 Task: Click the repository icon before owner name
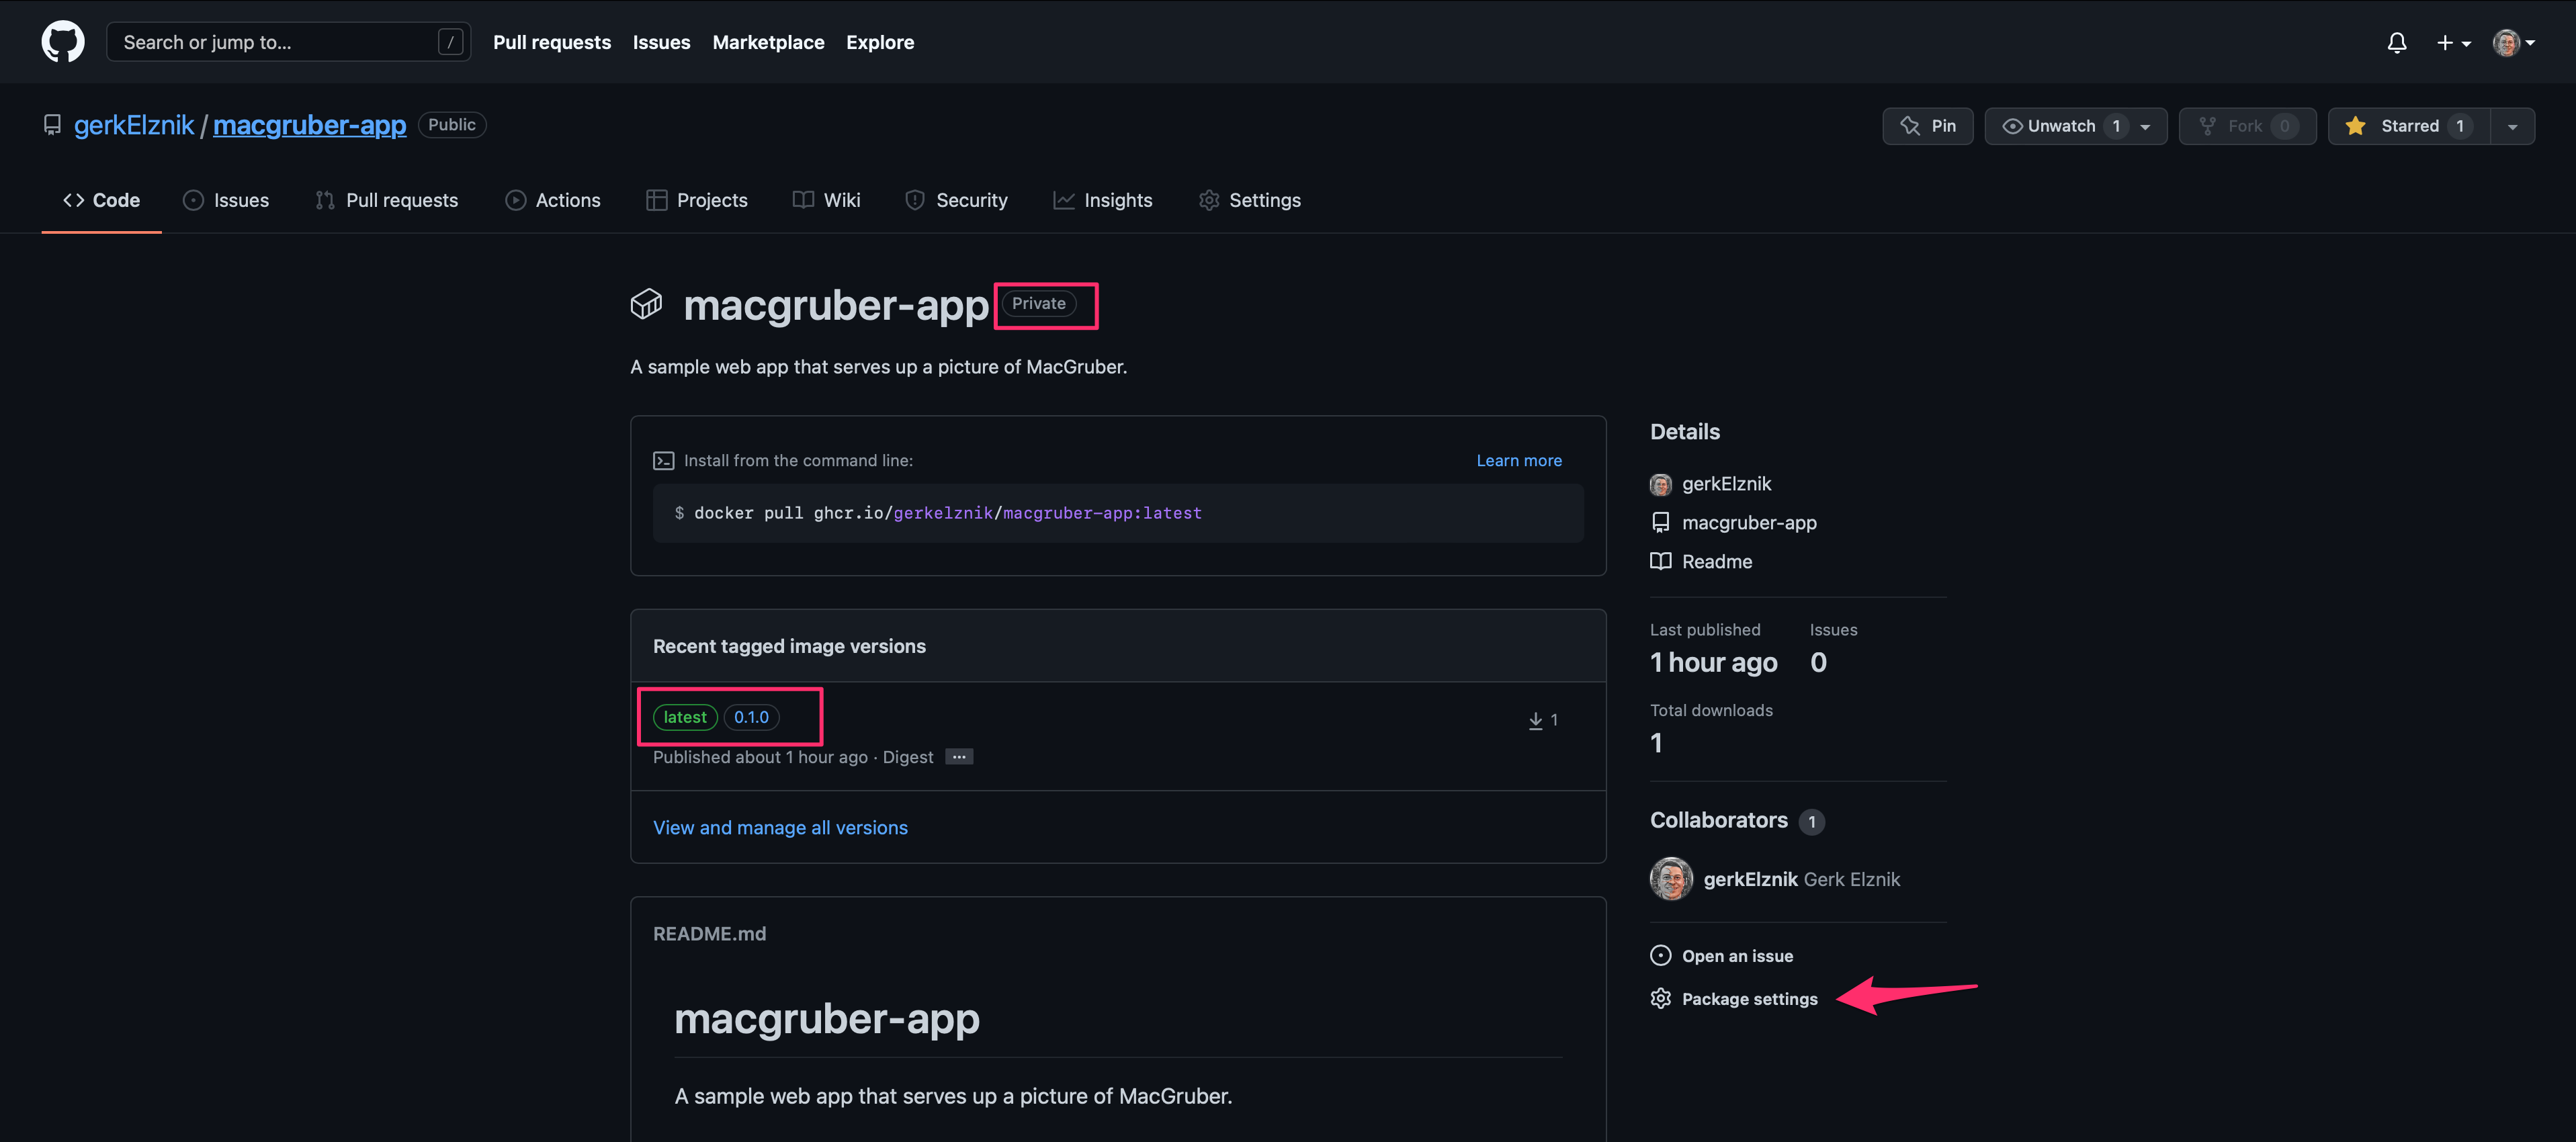pos(52,125)
